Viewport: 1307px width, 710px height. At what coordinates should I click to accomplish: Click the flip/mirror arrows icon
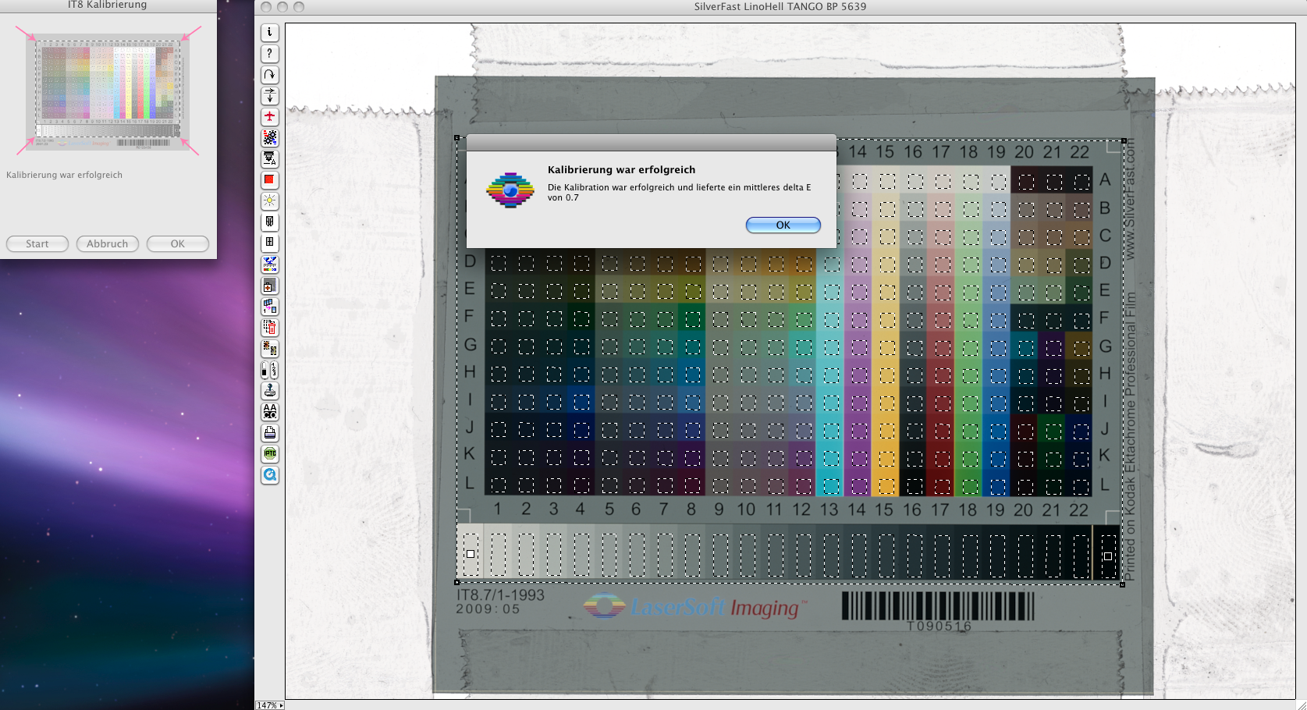point(269,95)
